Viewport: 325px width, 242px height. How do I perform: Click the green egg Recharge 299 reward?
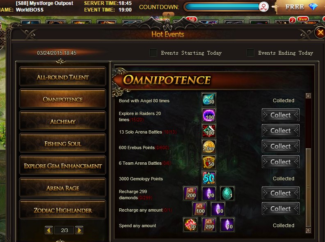(x=227, y=194)
